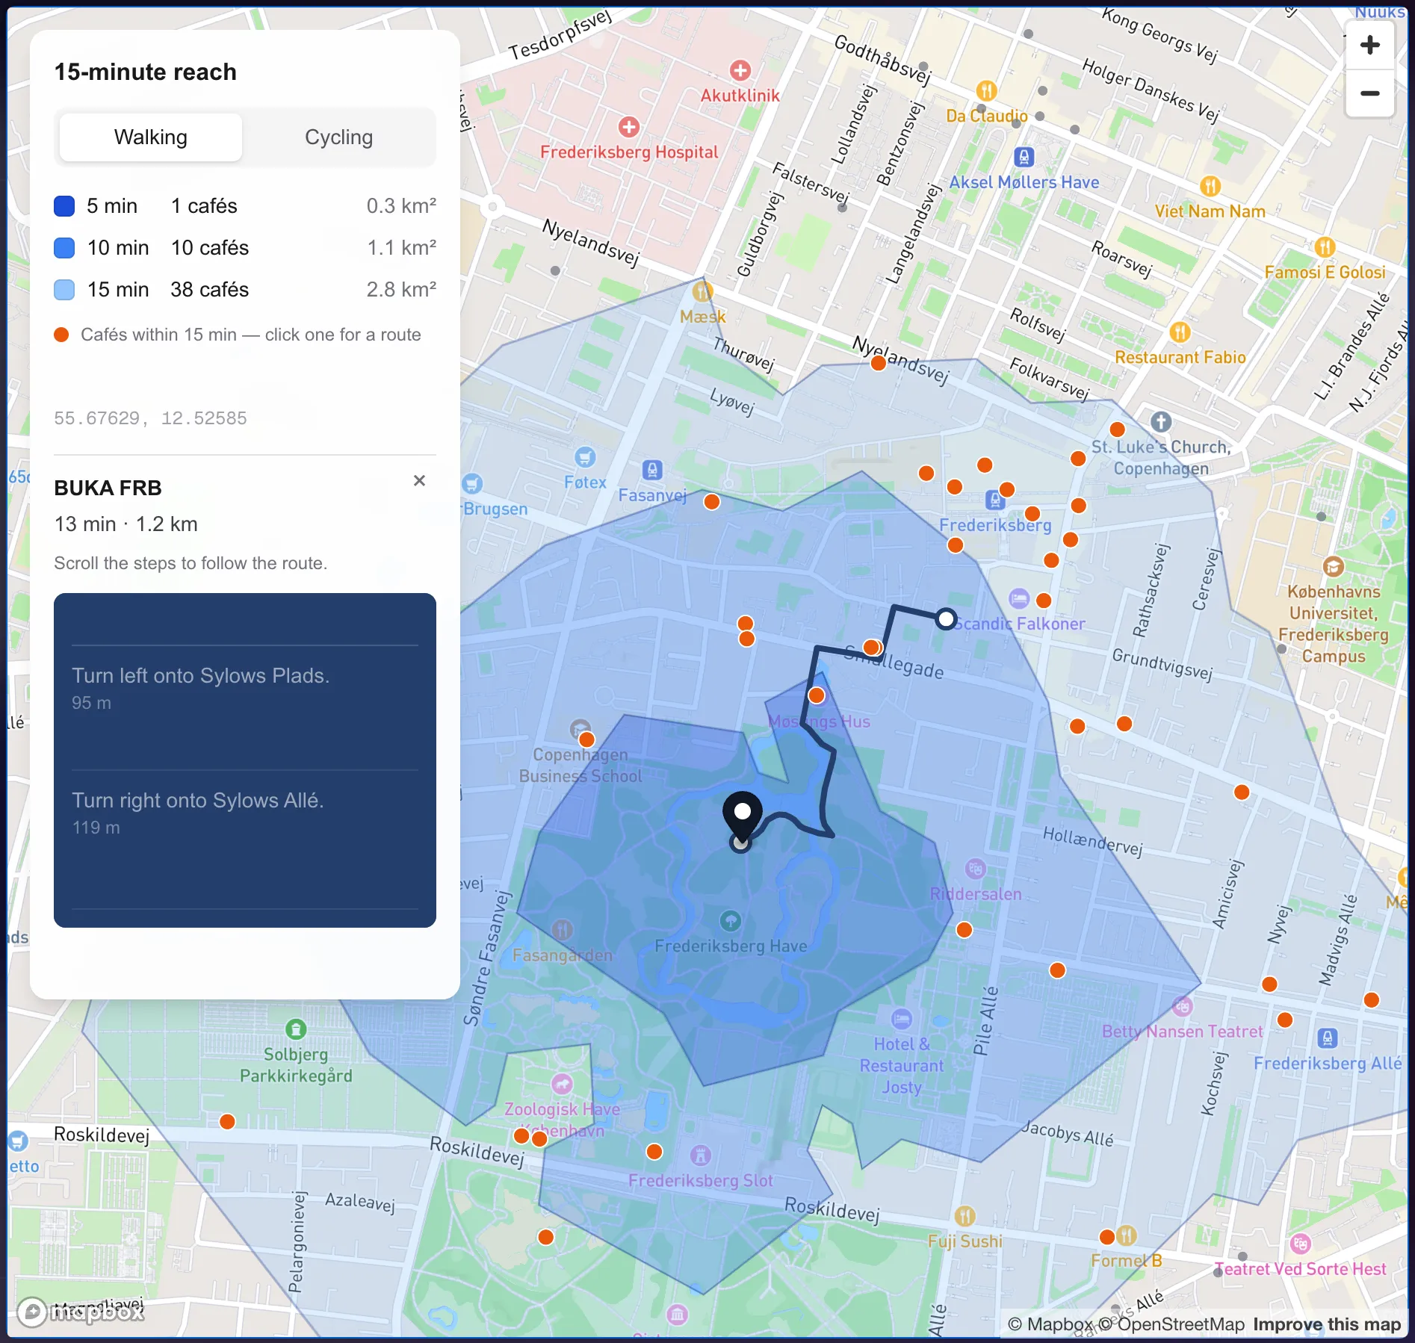This screenshot has width=1415, height=1343.
Task: Click the 5 min dark blue swatch
Action: click(64, 206)
